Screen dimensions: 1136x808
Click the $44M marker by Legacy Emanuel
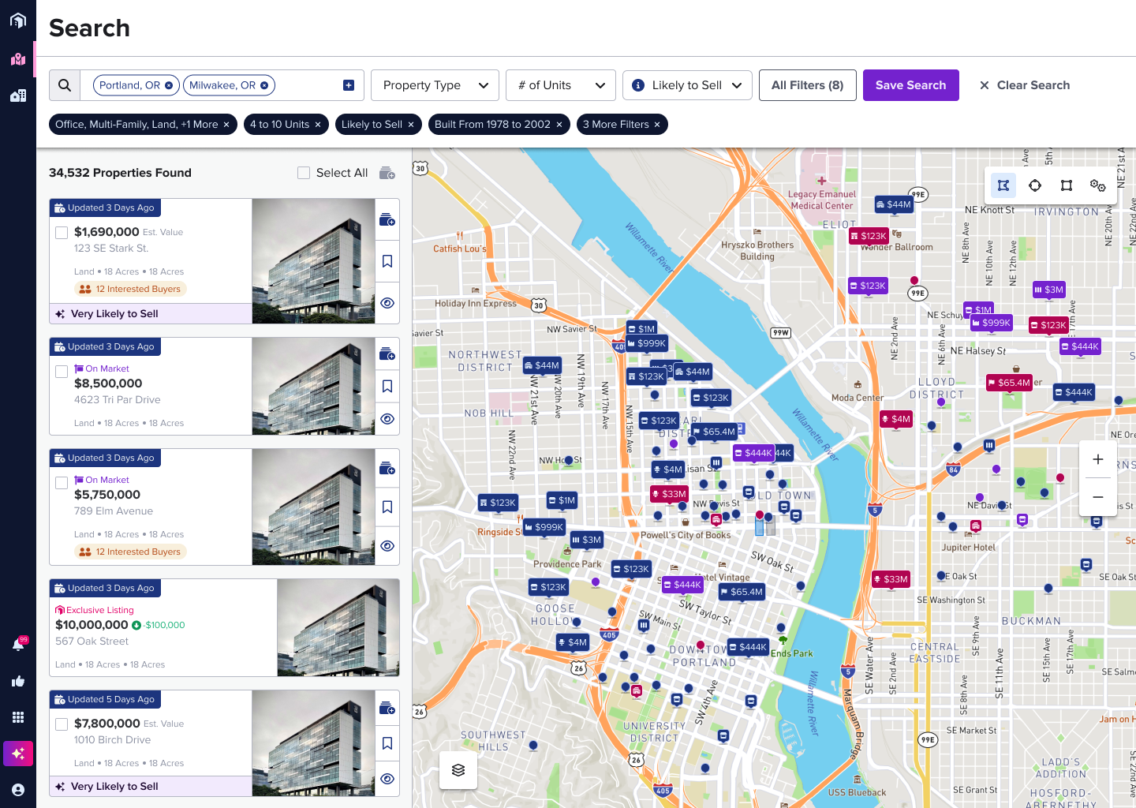(893, 204)
